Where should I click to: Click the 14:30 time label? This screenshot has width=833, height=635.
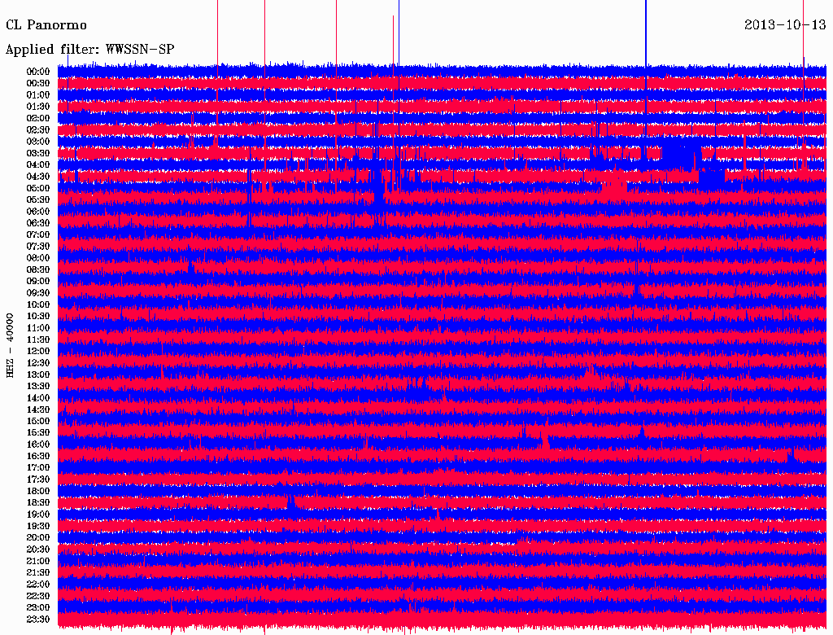coord(37,409)
